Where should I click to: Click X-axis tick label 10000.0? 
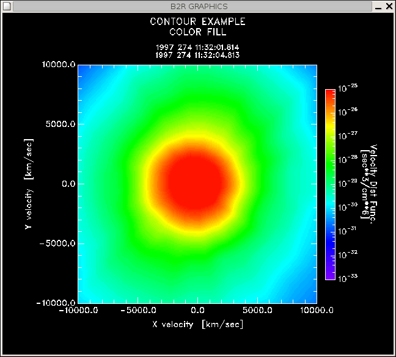(x=317, y=311)
